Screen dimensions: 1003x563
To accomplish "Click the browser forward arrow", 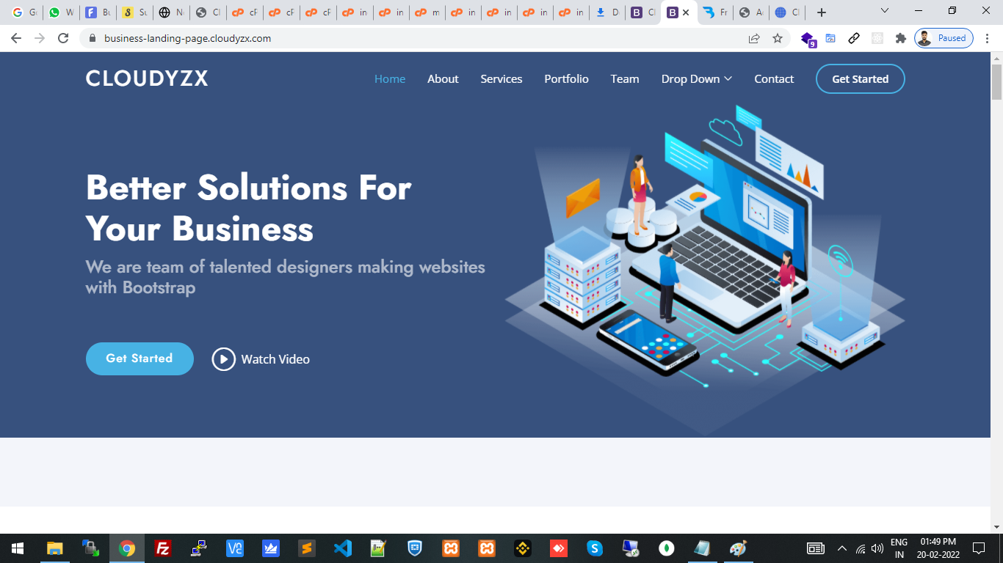I will tap(40, 38).
